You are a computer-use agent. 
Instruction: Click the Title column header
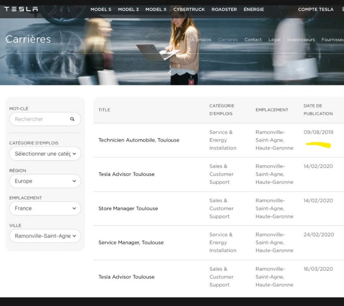click(104, 110)
